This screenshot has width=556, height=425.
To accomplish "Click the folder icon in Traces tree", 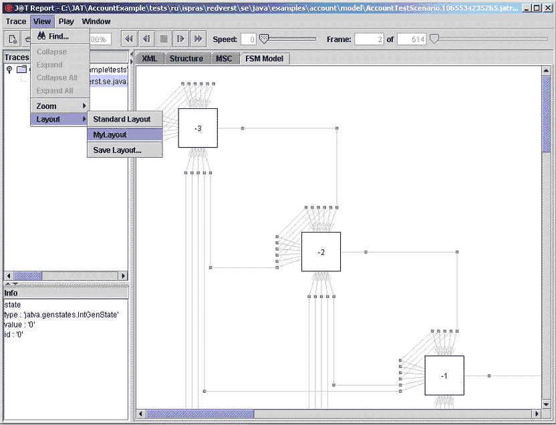I will pyautogui.click(x=21, y=69).
